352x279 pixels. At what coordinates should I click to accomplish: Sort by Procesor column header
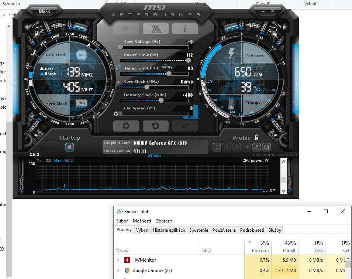[258, 247]
